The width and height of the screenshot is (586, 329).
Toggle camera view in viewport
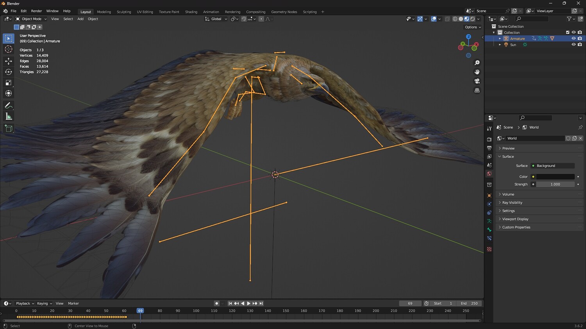point(477,81)
